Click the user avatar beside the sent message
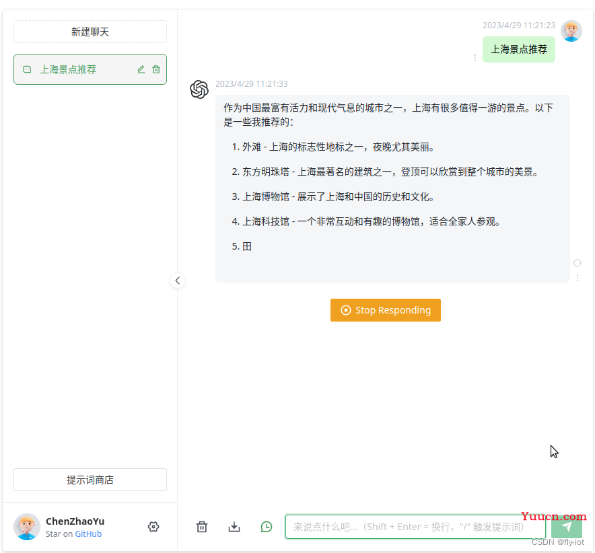Screen dimensions: 595x553 [x=571, y=31]
